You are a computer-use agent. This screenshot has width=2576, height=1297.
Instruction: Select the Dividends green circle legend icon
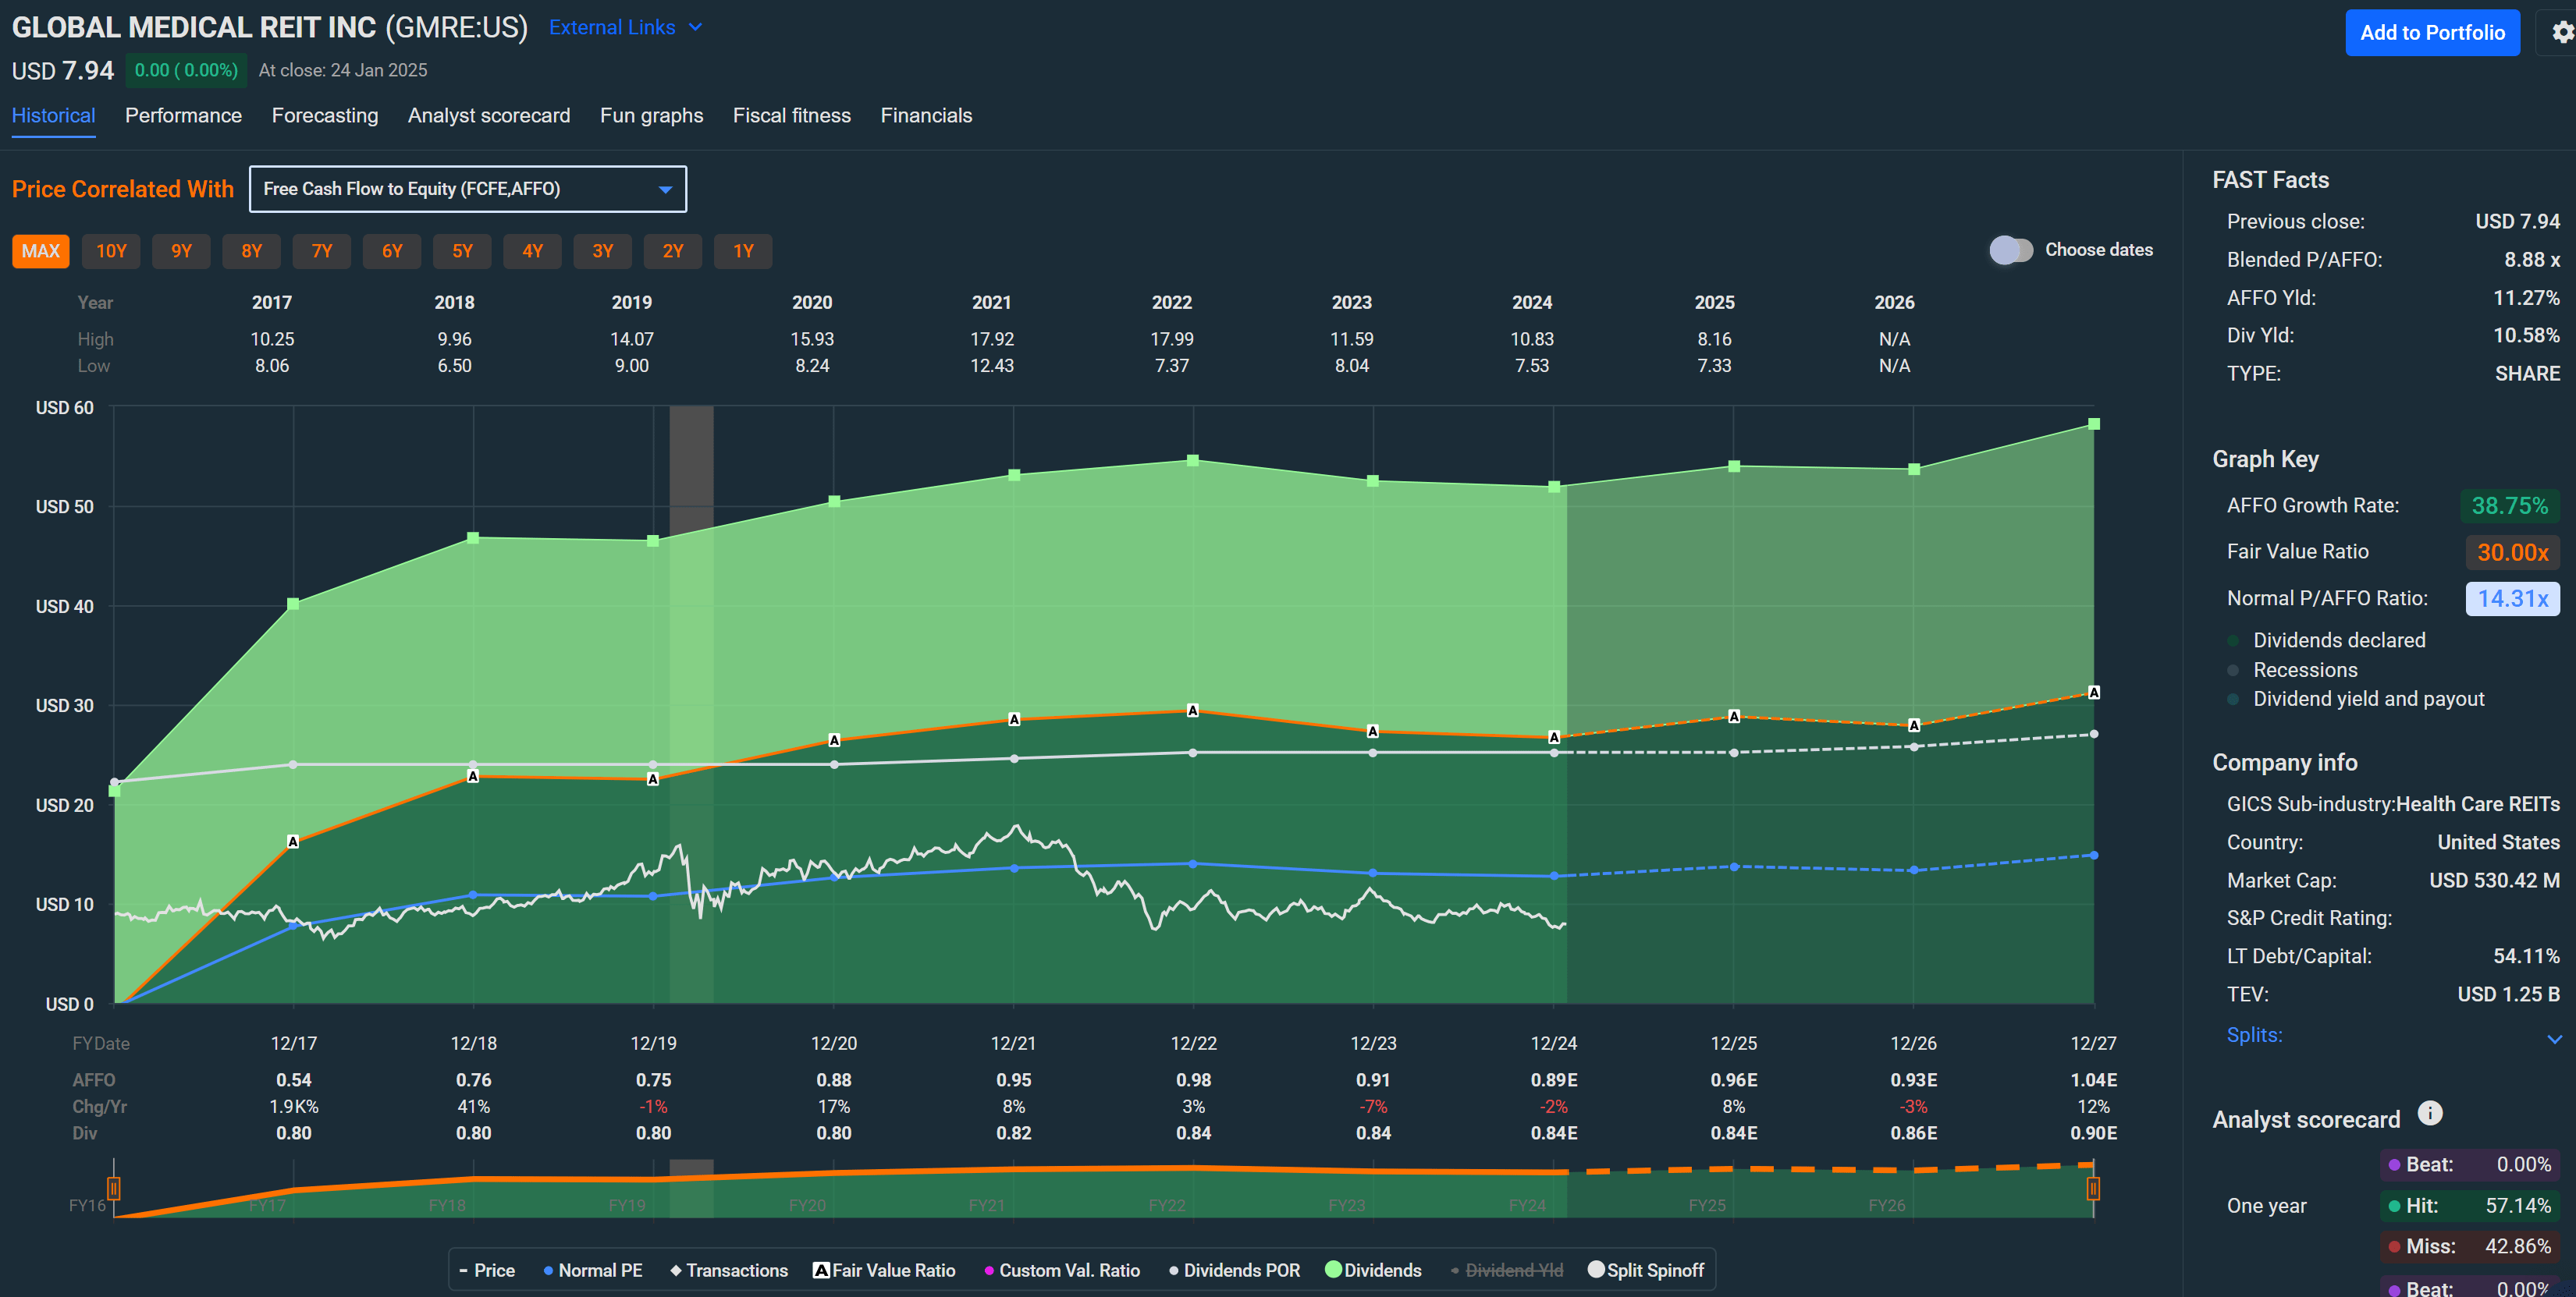coord(1333,1270)
